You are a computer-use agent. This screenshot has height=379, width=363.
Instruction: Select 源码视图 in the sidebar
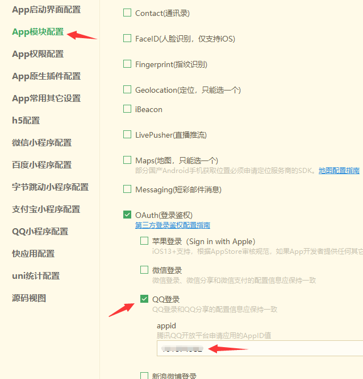click(x=29, y=298)
